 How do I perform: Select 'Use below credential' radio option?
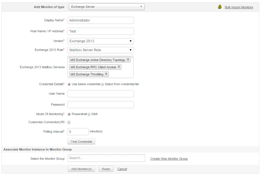point(69,84)
